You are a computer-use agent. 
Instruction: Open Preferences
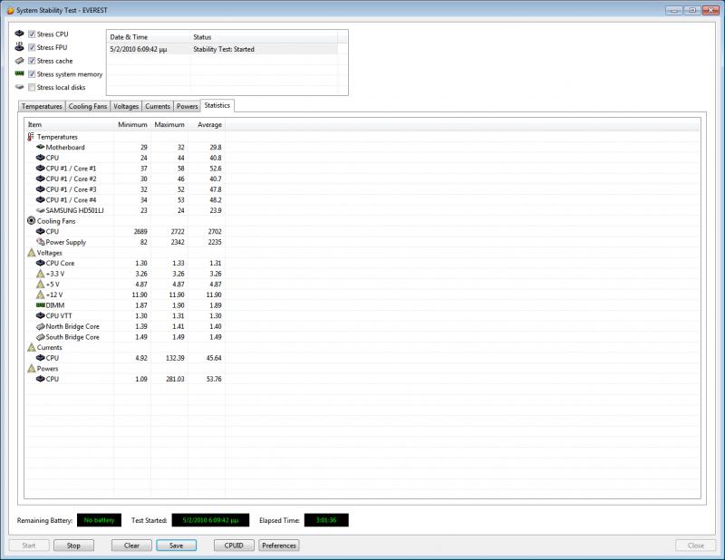tap(279, 546)
